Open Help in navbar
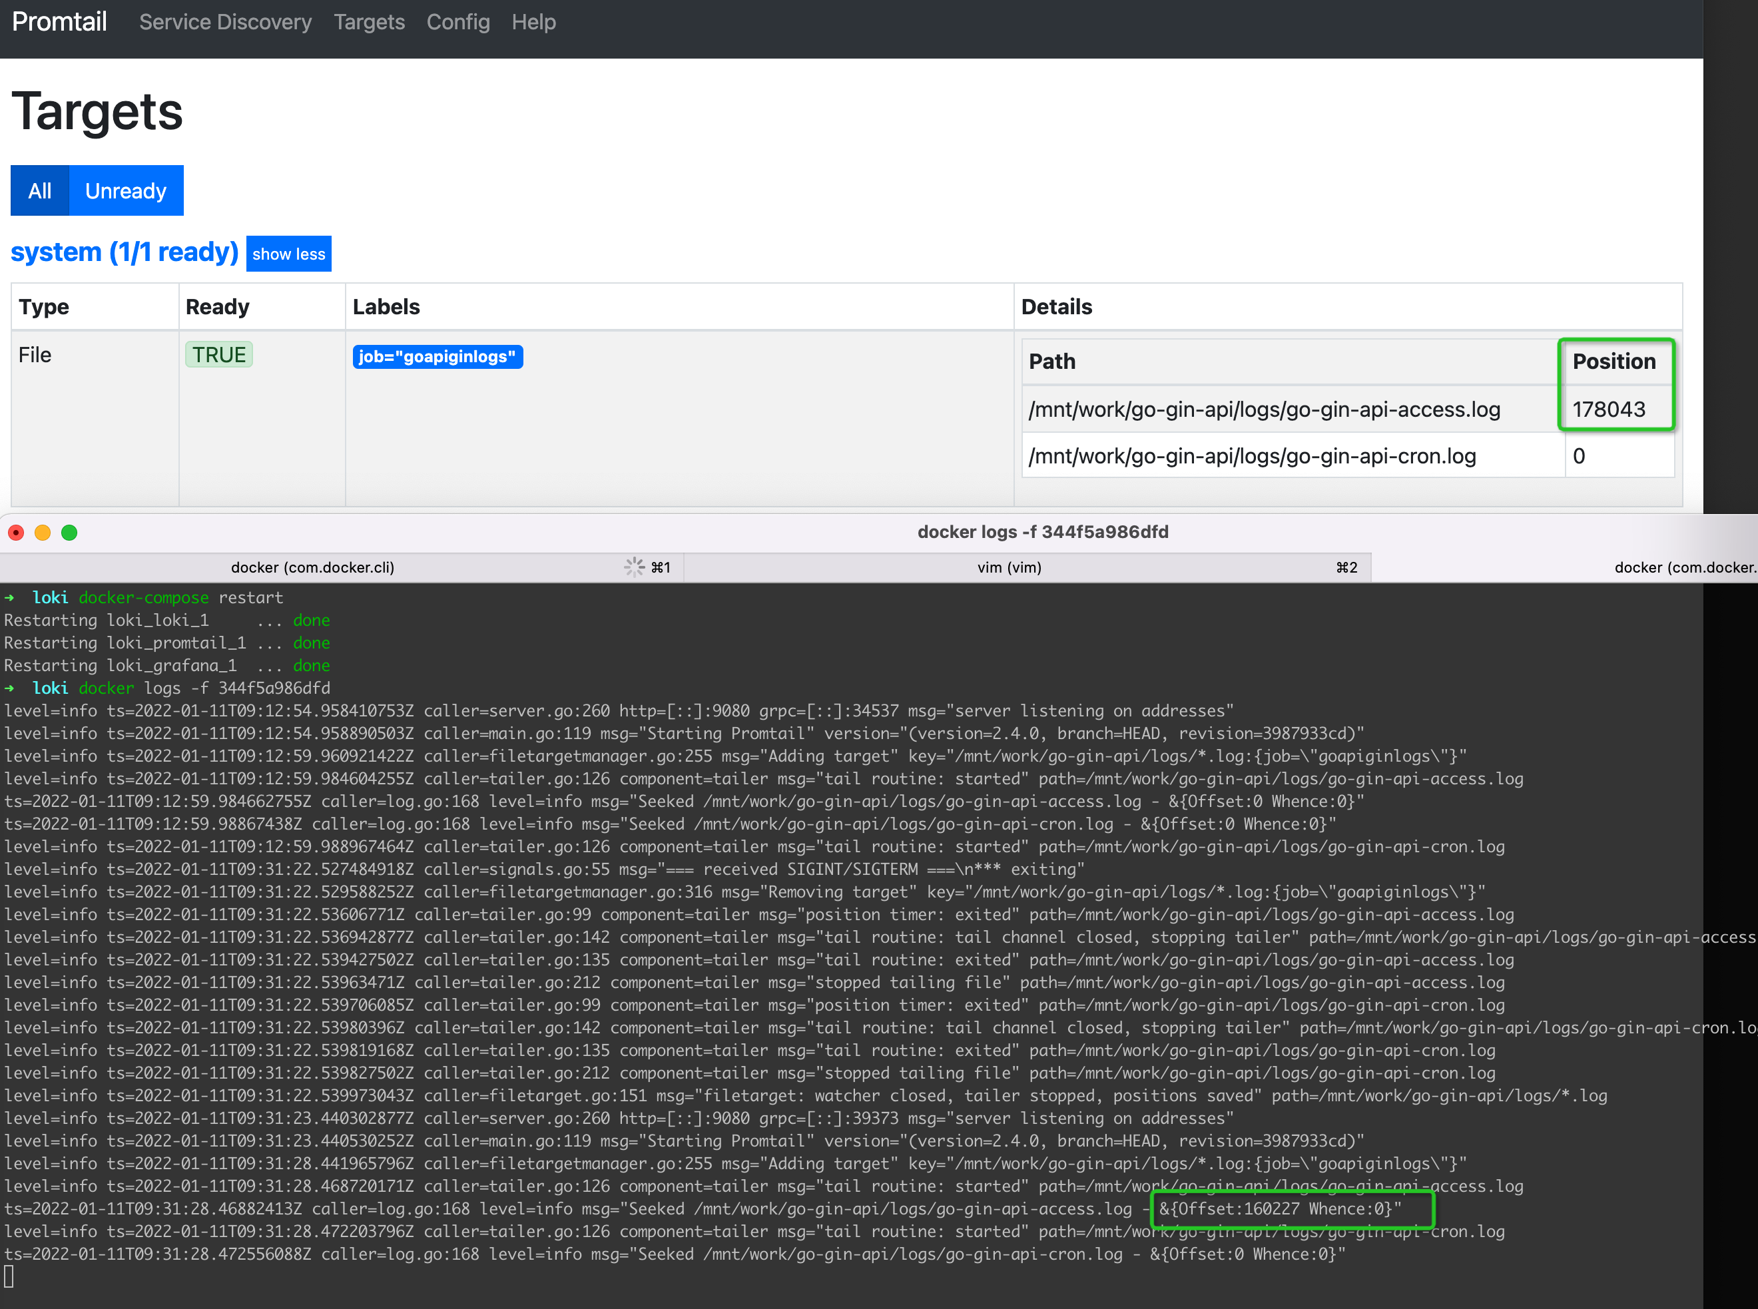 pos(533,22)
